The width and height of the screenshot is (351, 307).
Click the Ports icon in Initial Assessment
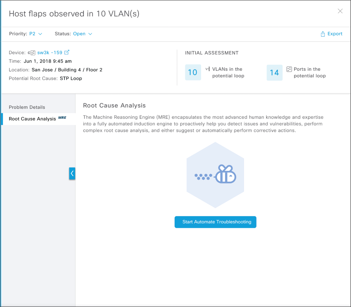(x=289, y=69)
